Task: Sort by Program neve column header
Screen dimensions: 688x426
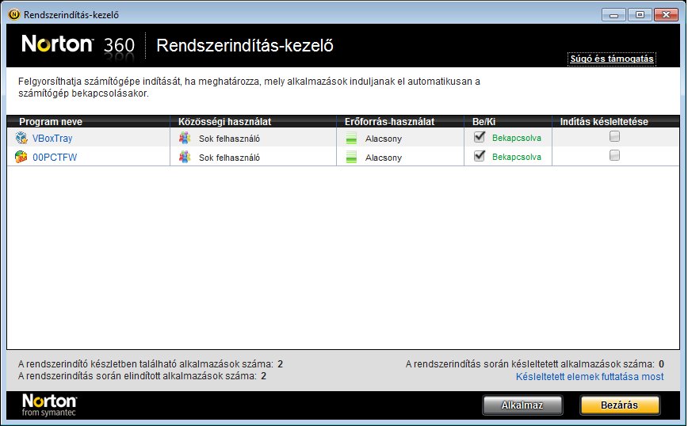Action: coord(51,122)
